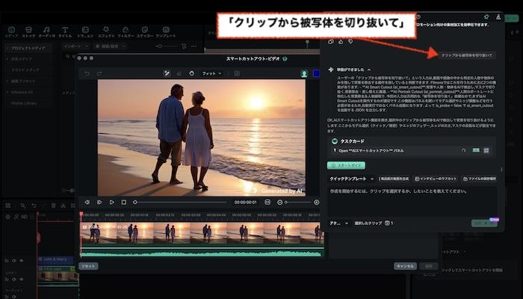Select the hand pan tool
This screenshot has height=299, width=523.
(x=191, y=73)
